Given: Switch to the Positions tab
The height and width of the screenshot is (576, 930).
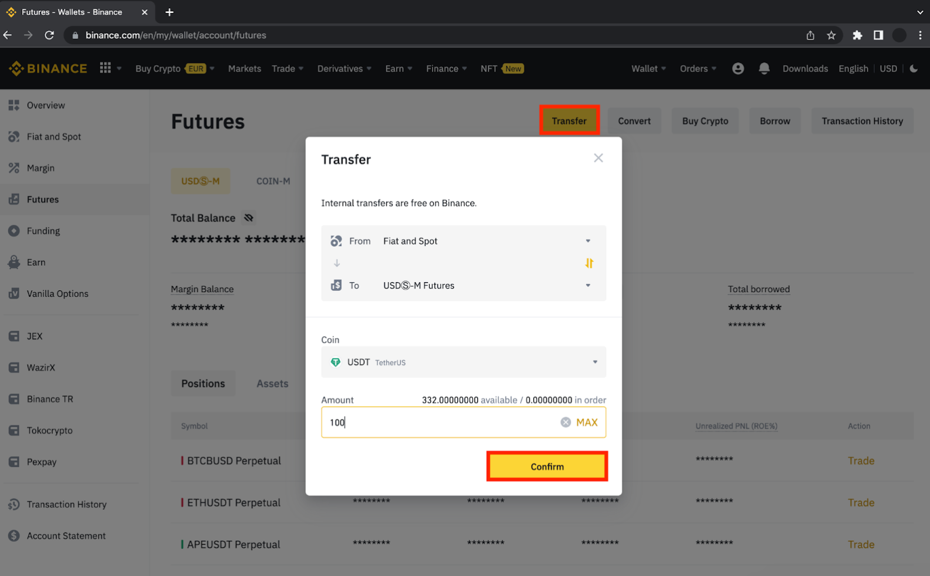Looking at the screenshot, I should pos(203,384).
